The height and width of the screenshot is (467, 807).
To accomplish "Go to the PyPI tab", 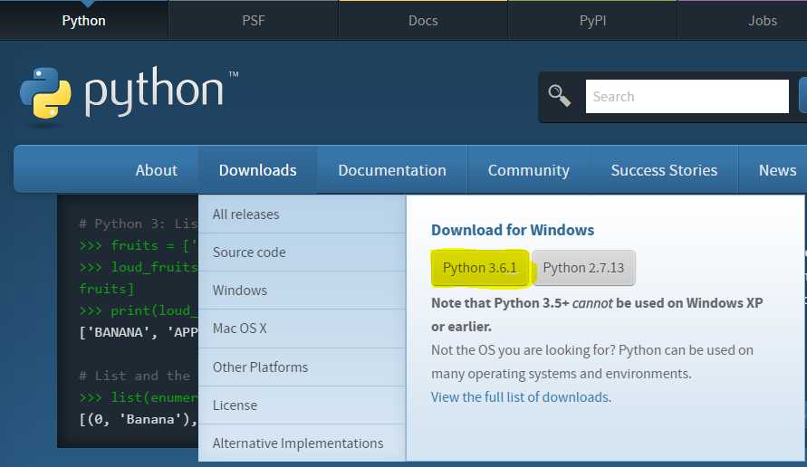I will (x=593, y=21).
